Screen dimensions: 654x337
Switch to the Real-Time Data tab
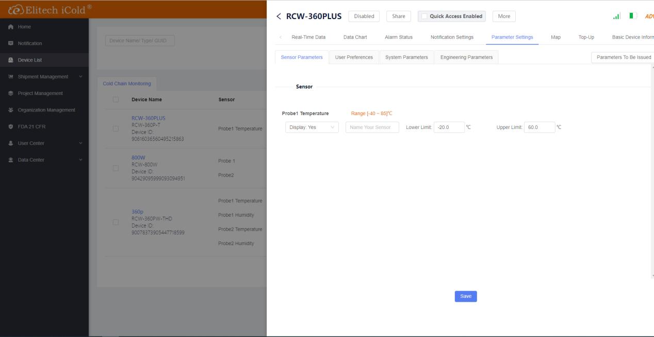pos(308,37)
